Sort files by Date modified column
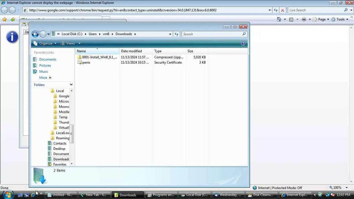The height and width of the screenshot is (199, 354). pyautogui.click(x=136, y=51)
